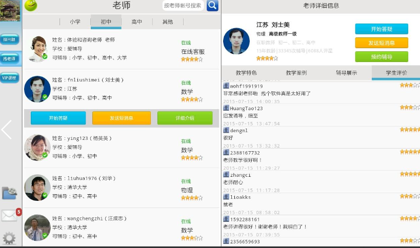Click 在线 status in wangchengzhi row
Viewport: 420px width, 248px height.
(186, 221)
